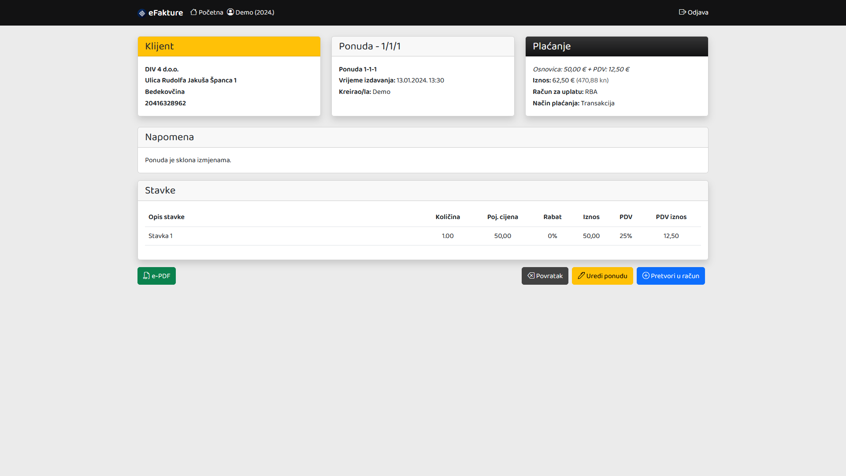Click the logout arrow icon
Viewport: 846px width, 476px height.
coord(682,12)
